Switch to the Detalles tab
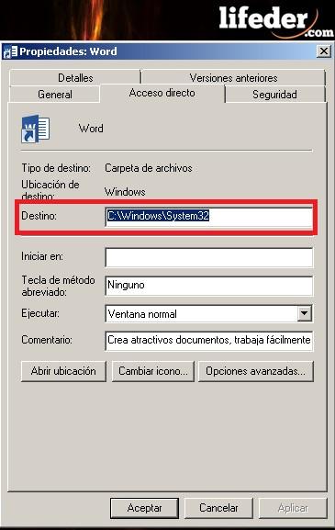Image resolution: width=335 pixels, height=530 pixels. [x=75, y=77]
